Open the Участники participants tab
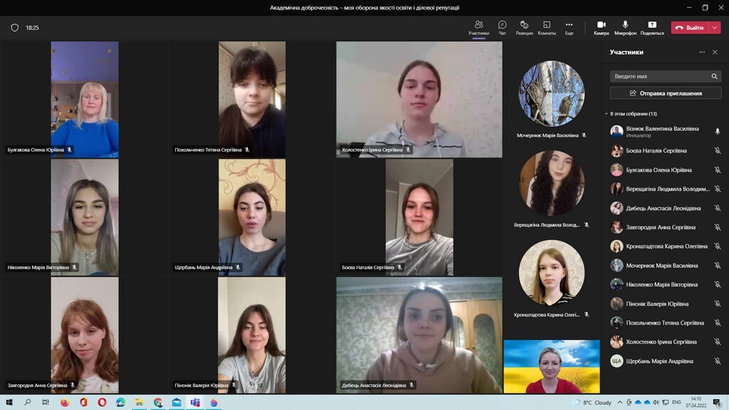 point(478,28)
